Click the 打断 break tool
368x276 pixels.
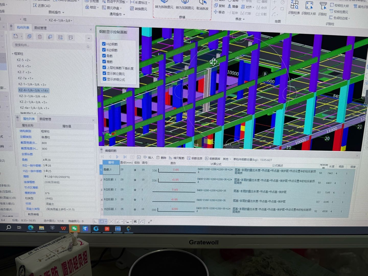(x=246, y=13)
